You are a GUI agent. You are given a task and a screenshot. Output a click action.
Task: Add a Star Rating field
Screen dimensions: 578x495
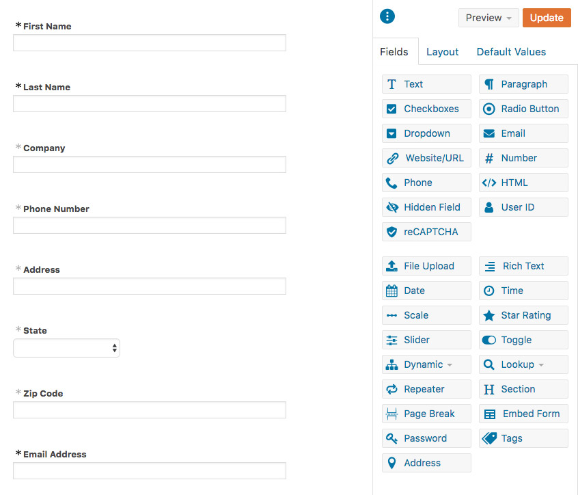click(x=523, y=315)
